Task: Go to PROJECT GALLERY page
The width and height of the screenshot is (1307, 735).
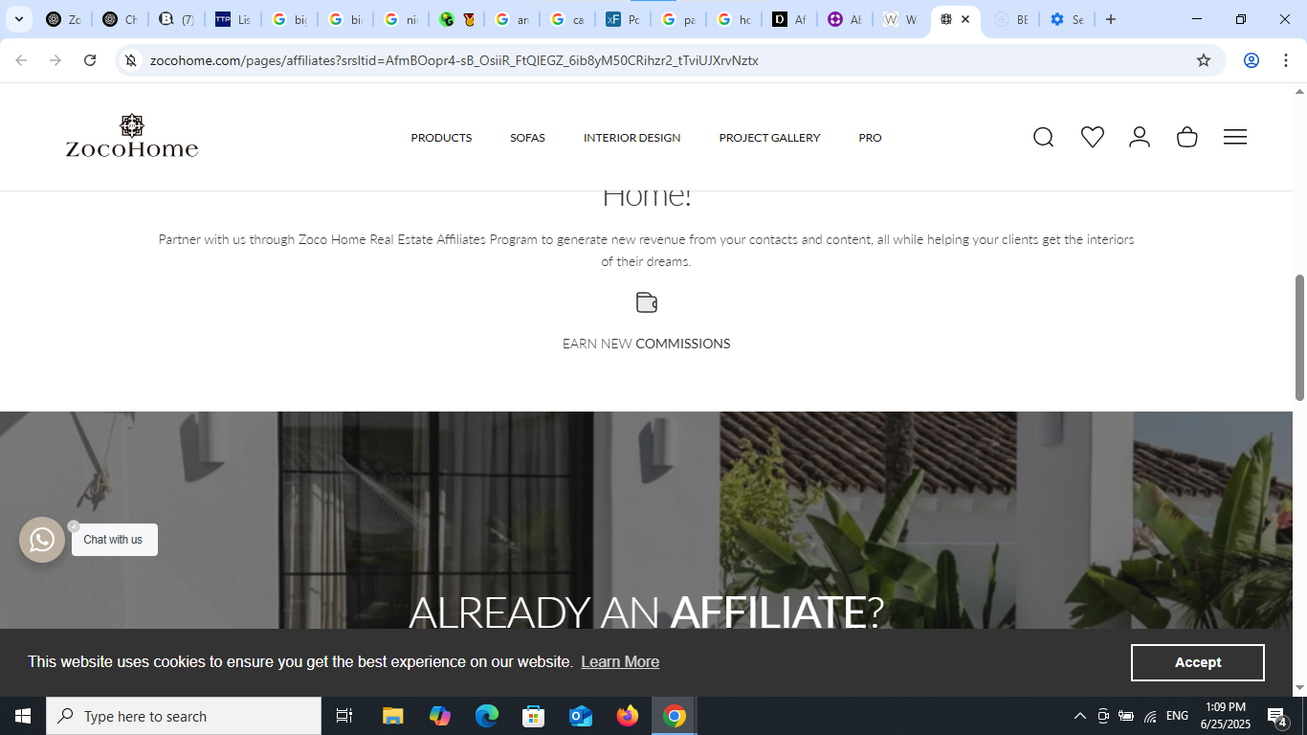Action: pos(769,138)
